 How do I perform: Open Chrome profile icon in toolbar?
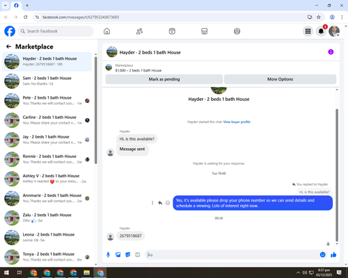pos(332,17)
